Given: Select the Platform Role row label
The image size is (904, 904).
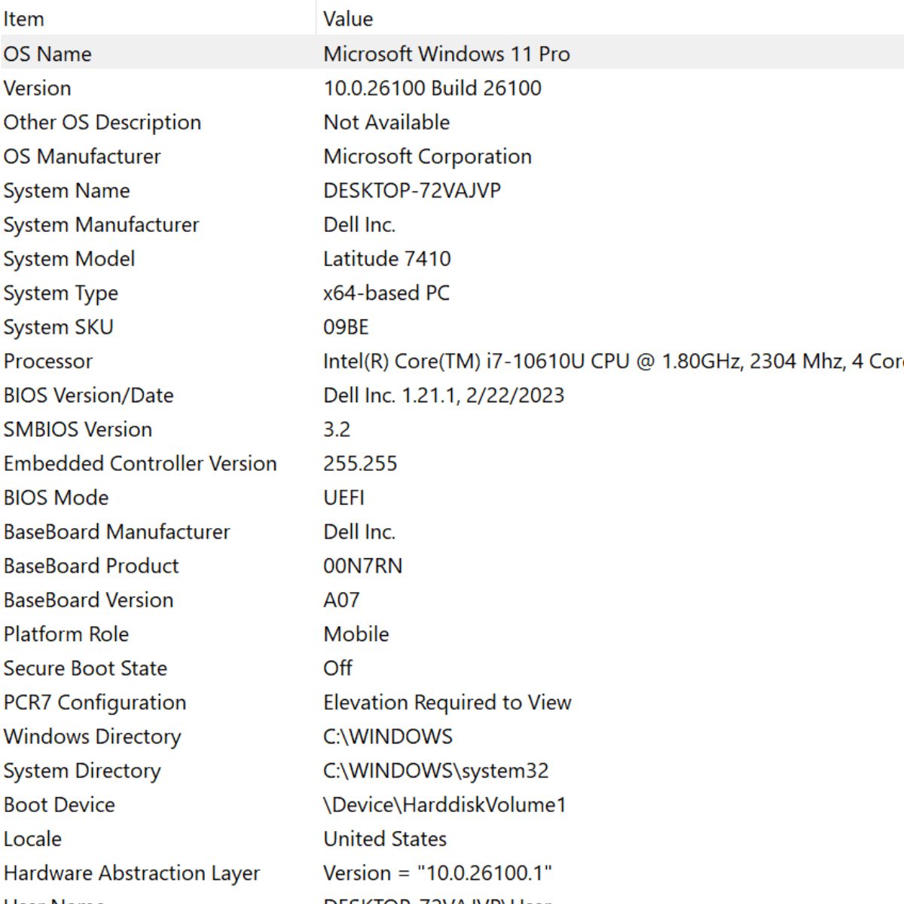Looking at the screenshot, I should pyautogui.click(x=66, y=634).
